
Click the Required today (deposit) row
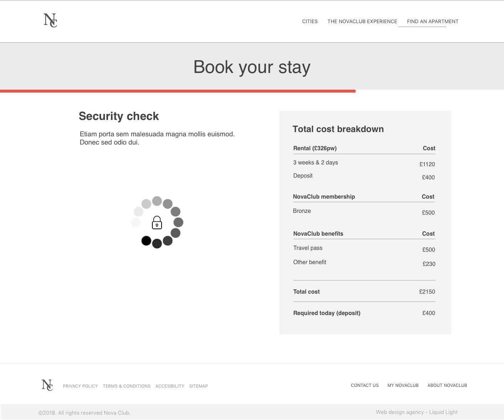(x=364, y=313)
